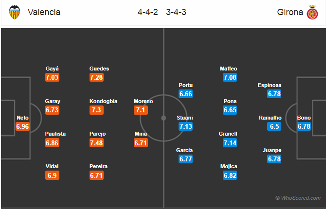
Task: Select Neto's 6.96 rating badge
Action: (23, 126)
